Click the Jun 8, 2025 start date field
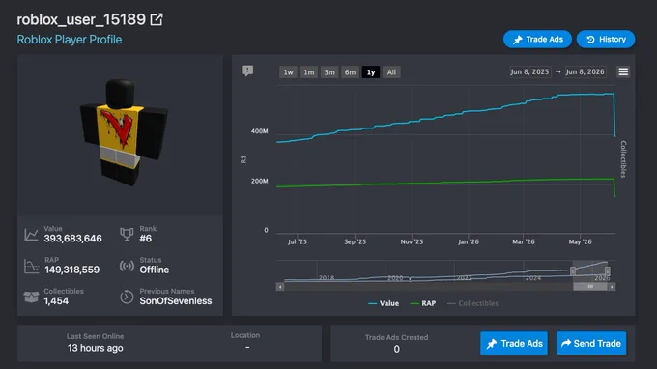This screenshot has width=657, height=369. (529, 71)
